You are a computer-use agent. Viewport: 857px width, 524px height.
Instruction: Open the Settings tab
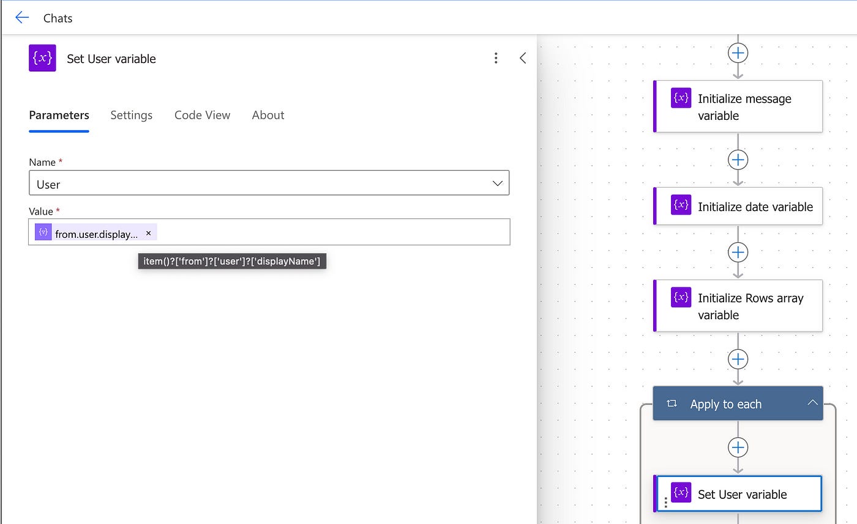coord(131,115)
